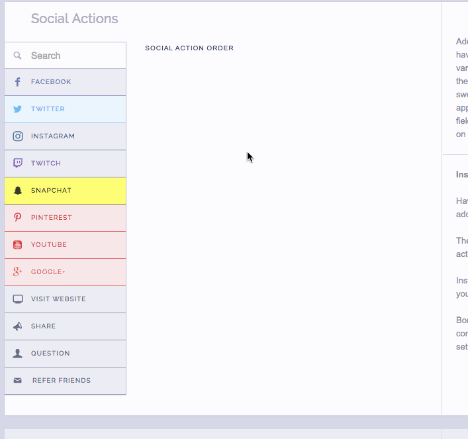Viewport: 468px width, 439px height.
Task: Select the VISIT WEBSITE label
Action: (58, 299)
